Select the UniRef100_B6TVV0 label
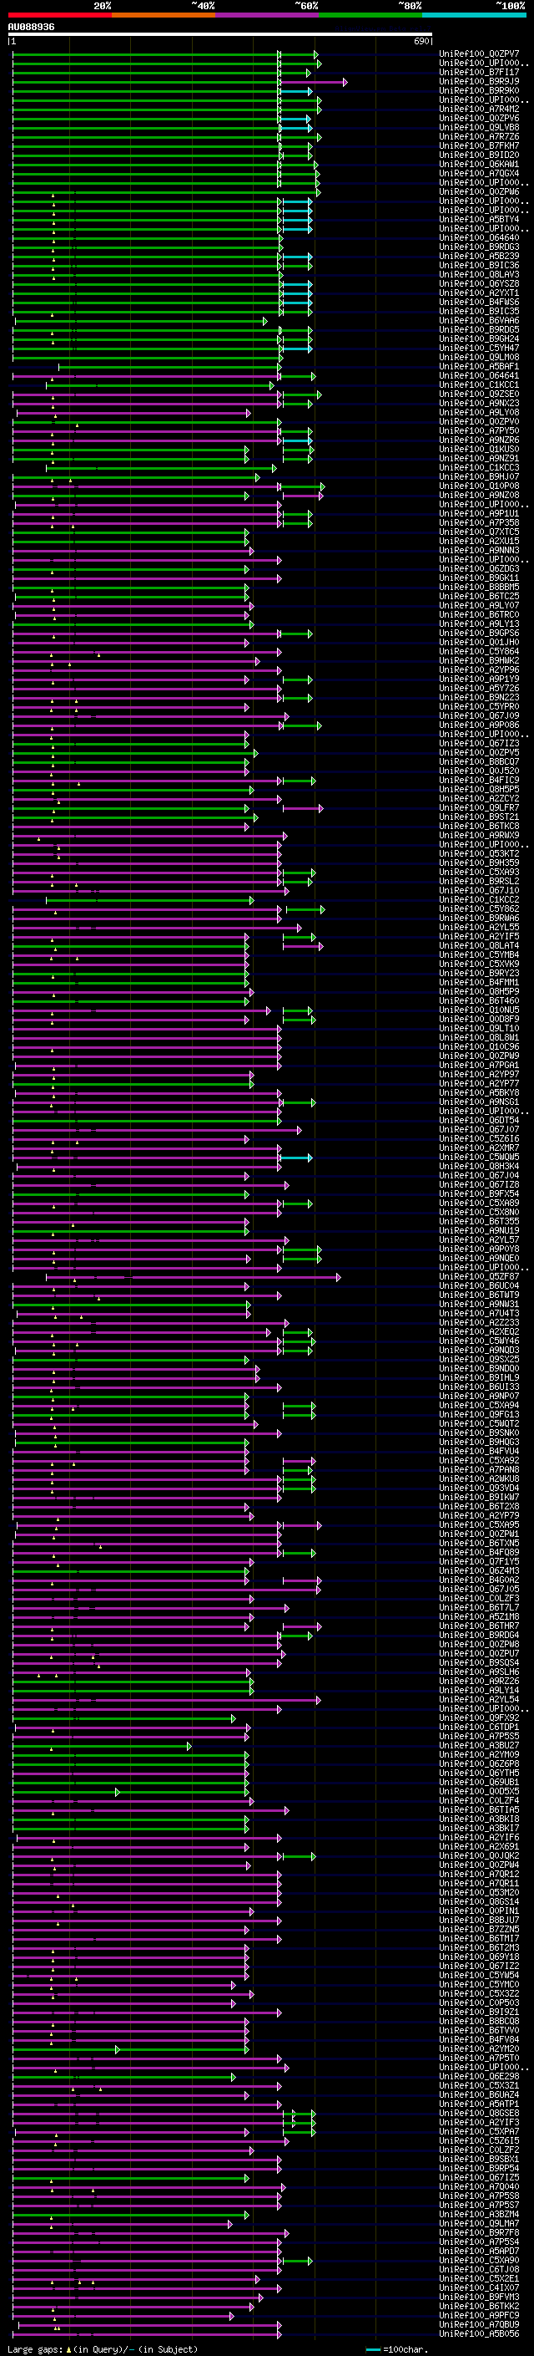This screenshot has width=534, height=2356. [x=479, y=2029]
